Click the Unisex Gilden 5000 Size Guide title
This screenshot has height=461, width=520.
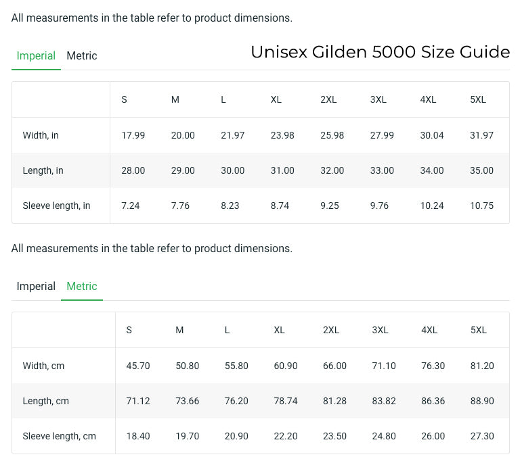coord(380,52)
